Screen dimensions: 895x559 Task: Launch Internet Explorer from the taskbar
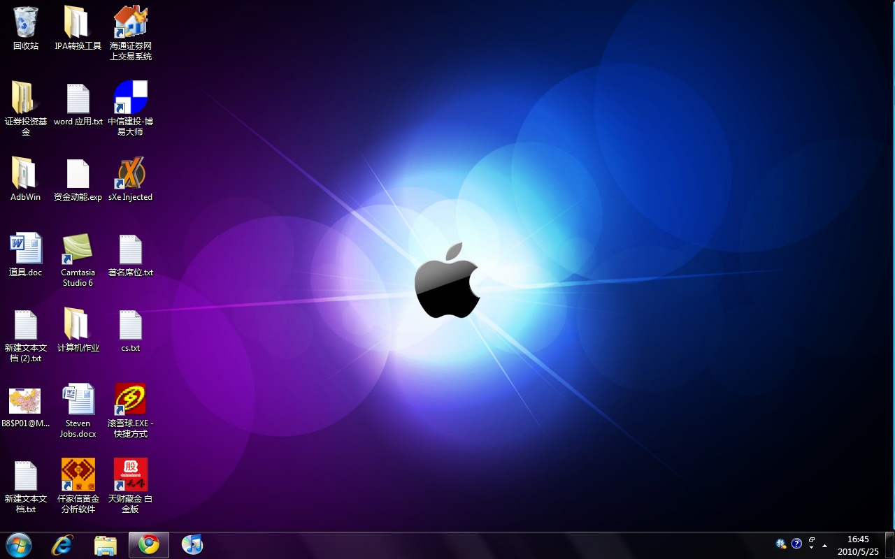(62, 545)
